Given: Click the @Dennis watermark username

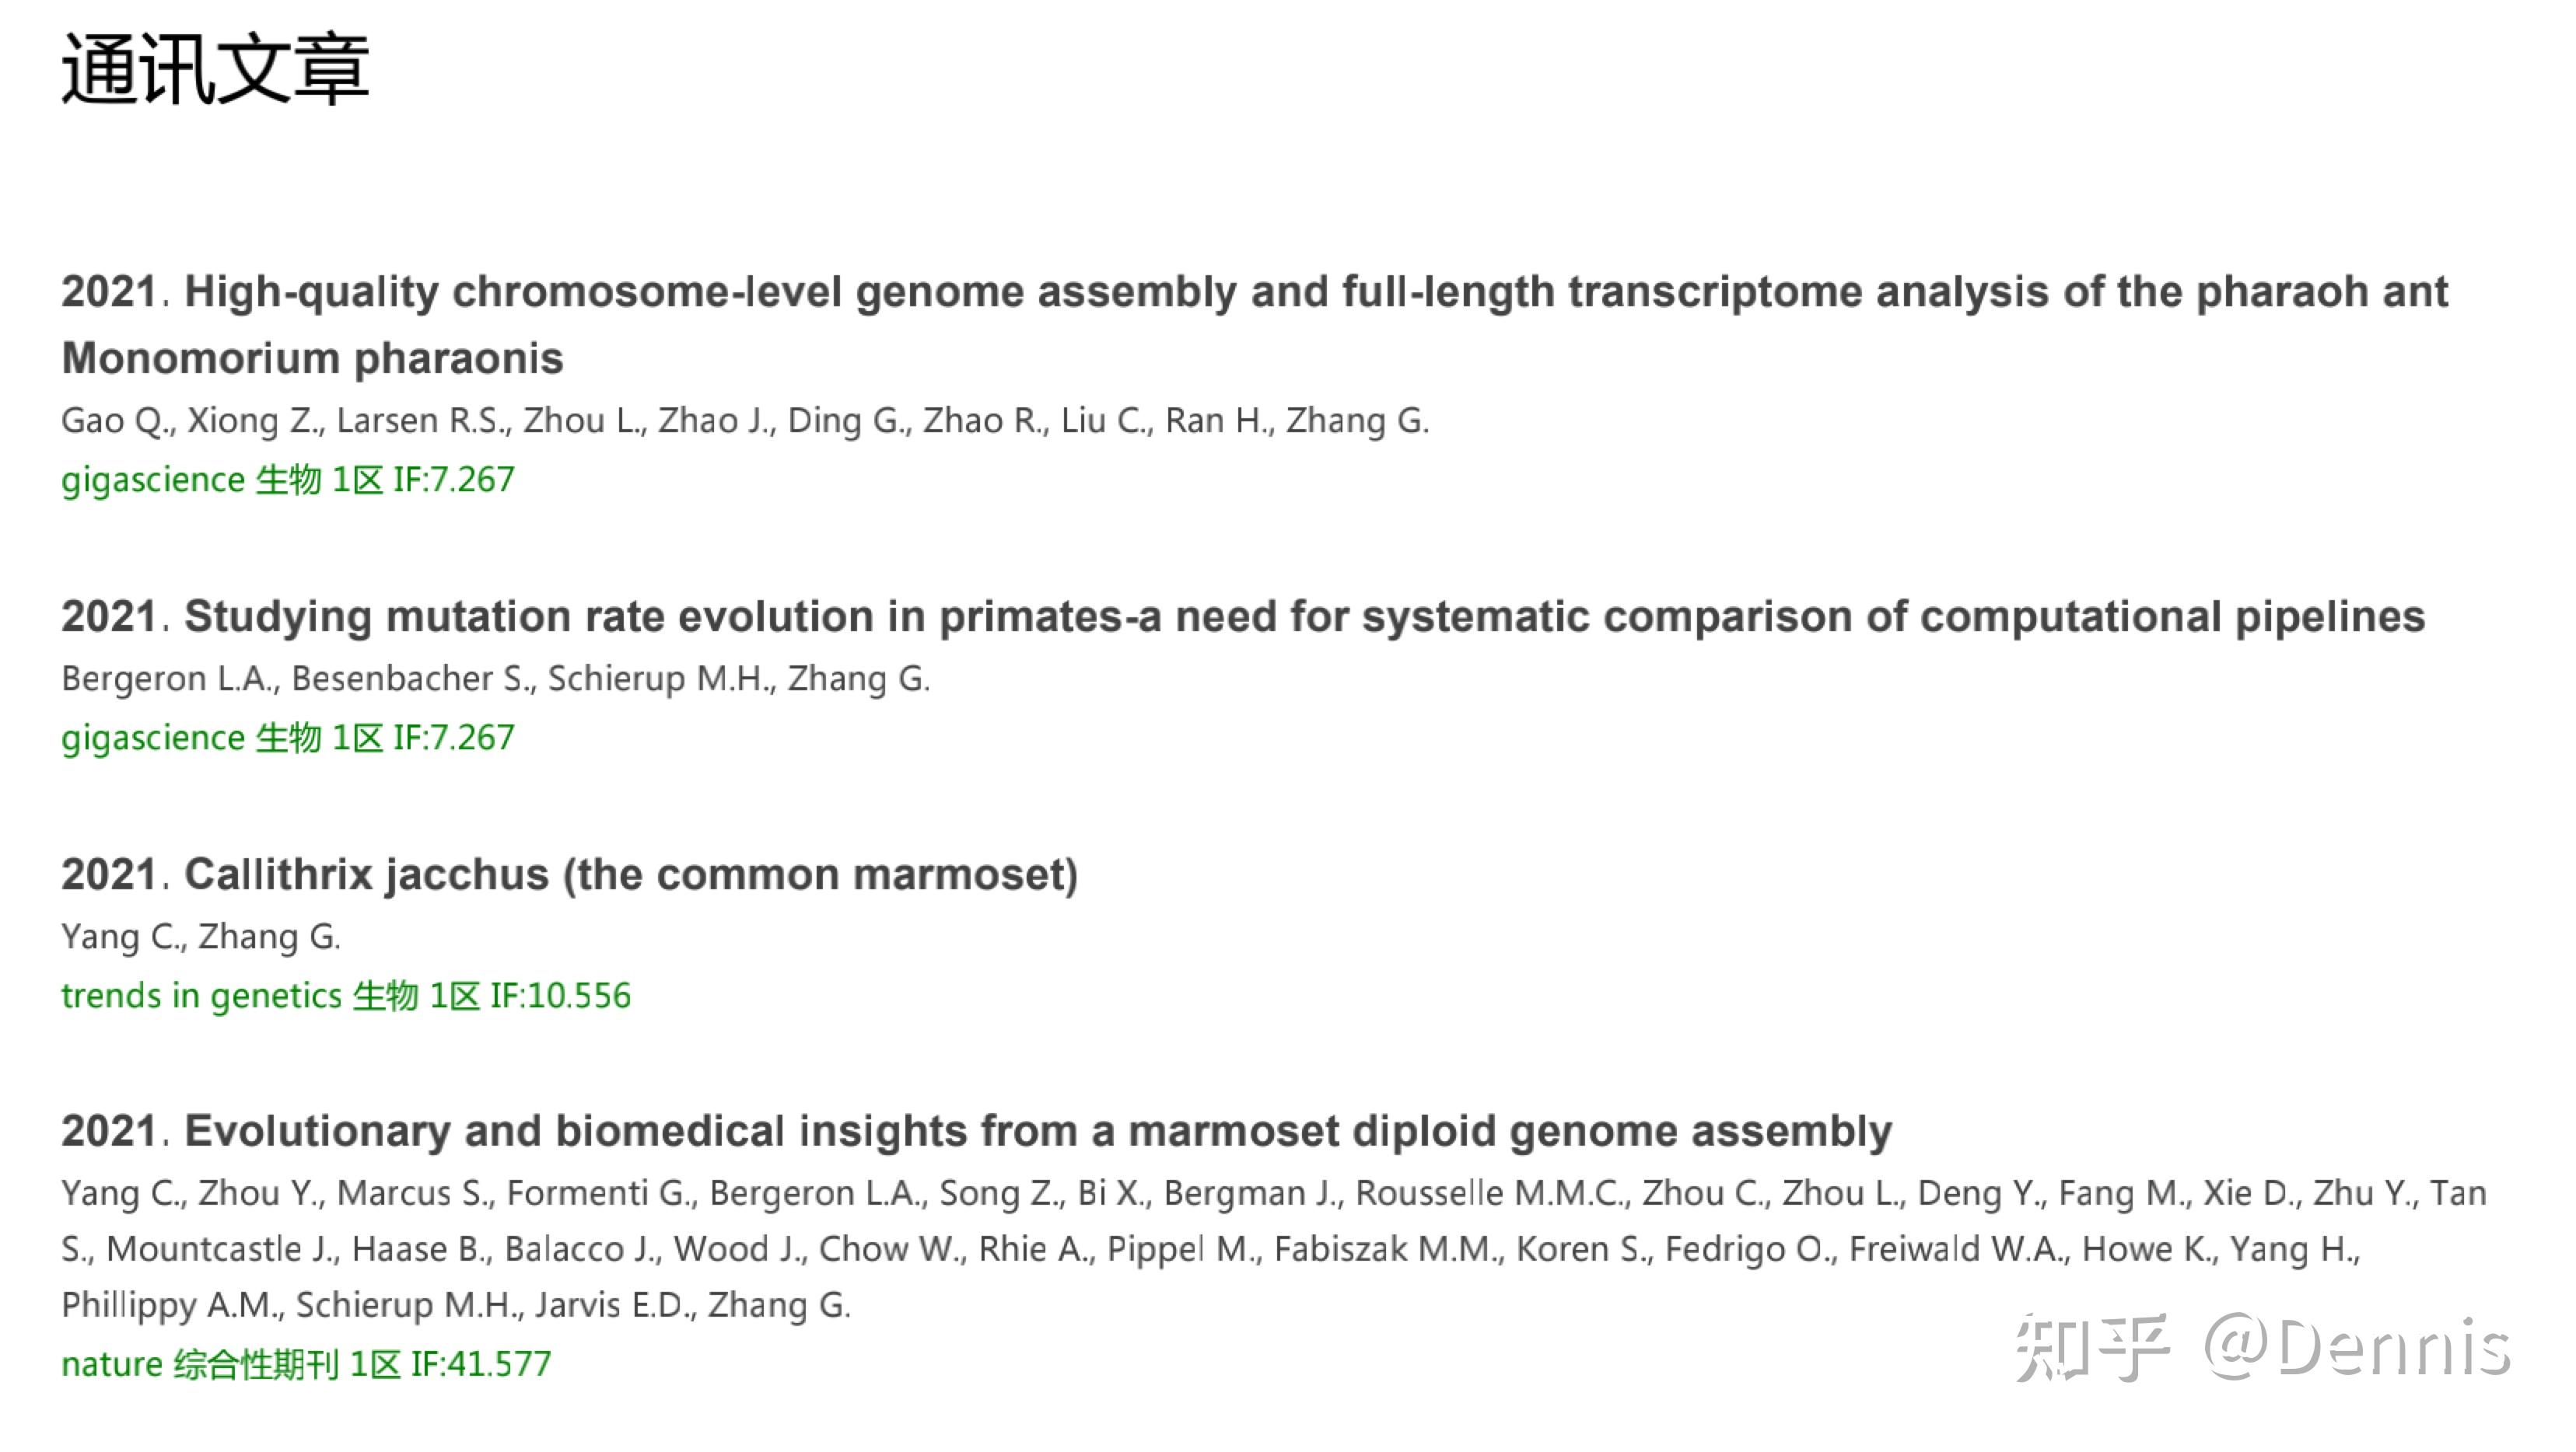Looking at the screenshot, I should (2357, 1348).
